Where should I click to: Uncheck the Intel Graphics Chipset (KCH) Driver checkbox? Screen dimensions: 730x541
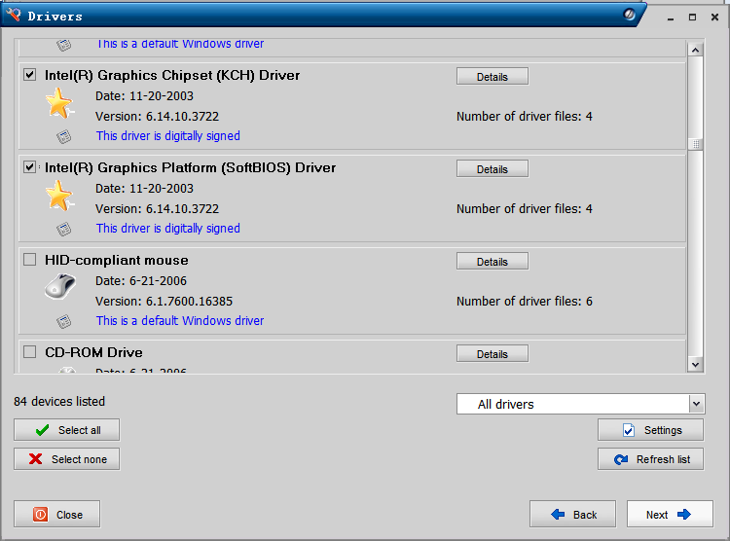(x=30, y=75)
